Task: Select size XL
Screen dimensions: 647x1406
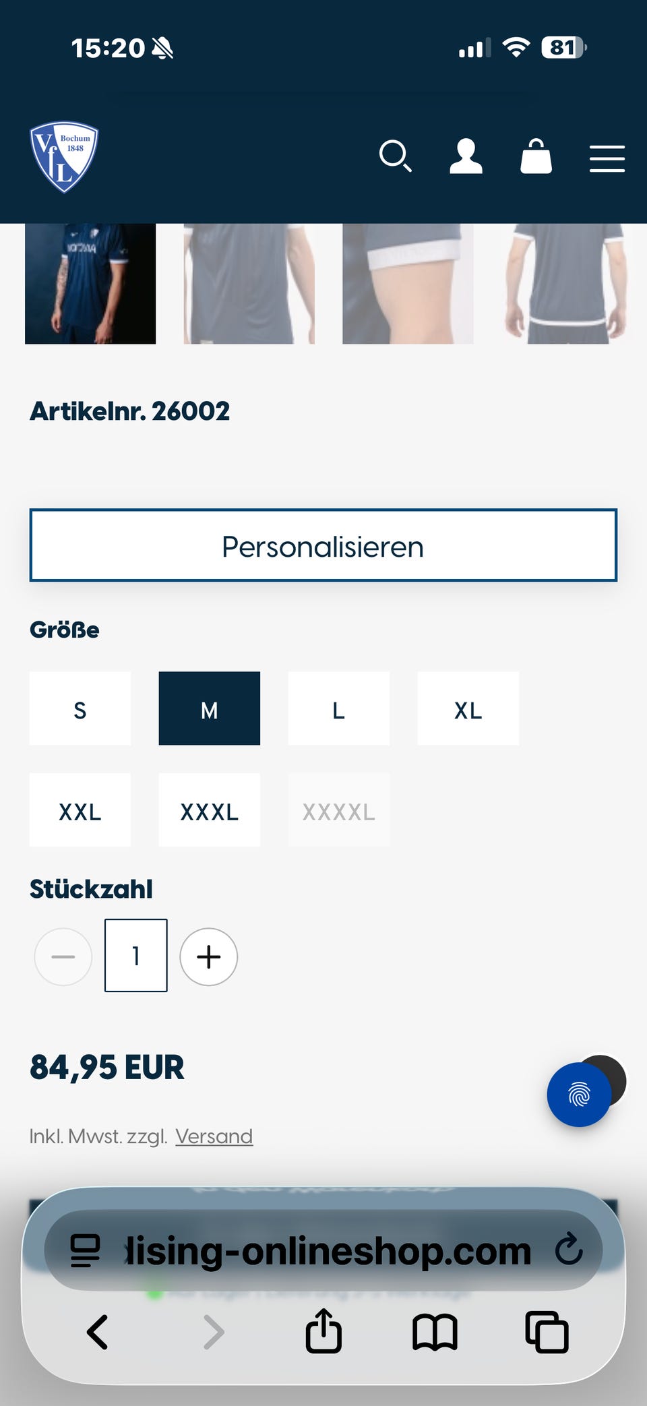Action: click(x=468, y=708)
